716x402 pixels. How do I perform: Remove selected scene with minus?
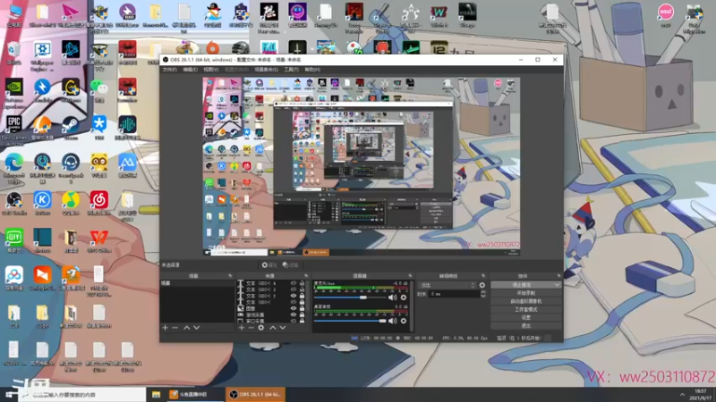point(175,327)
